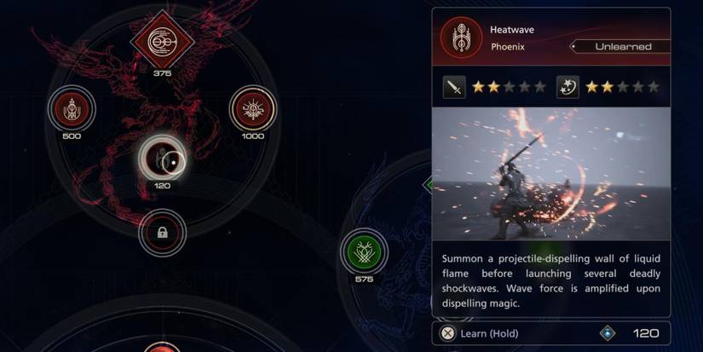Viewport: 703px width, 352px height.
Task: Click the Heatwave ability title text
Action: (x=511, y=30)
